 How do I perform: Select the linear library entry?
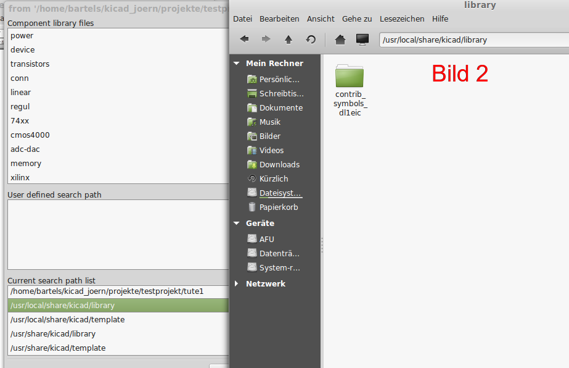[118, 93]
